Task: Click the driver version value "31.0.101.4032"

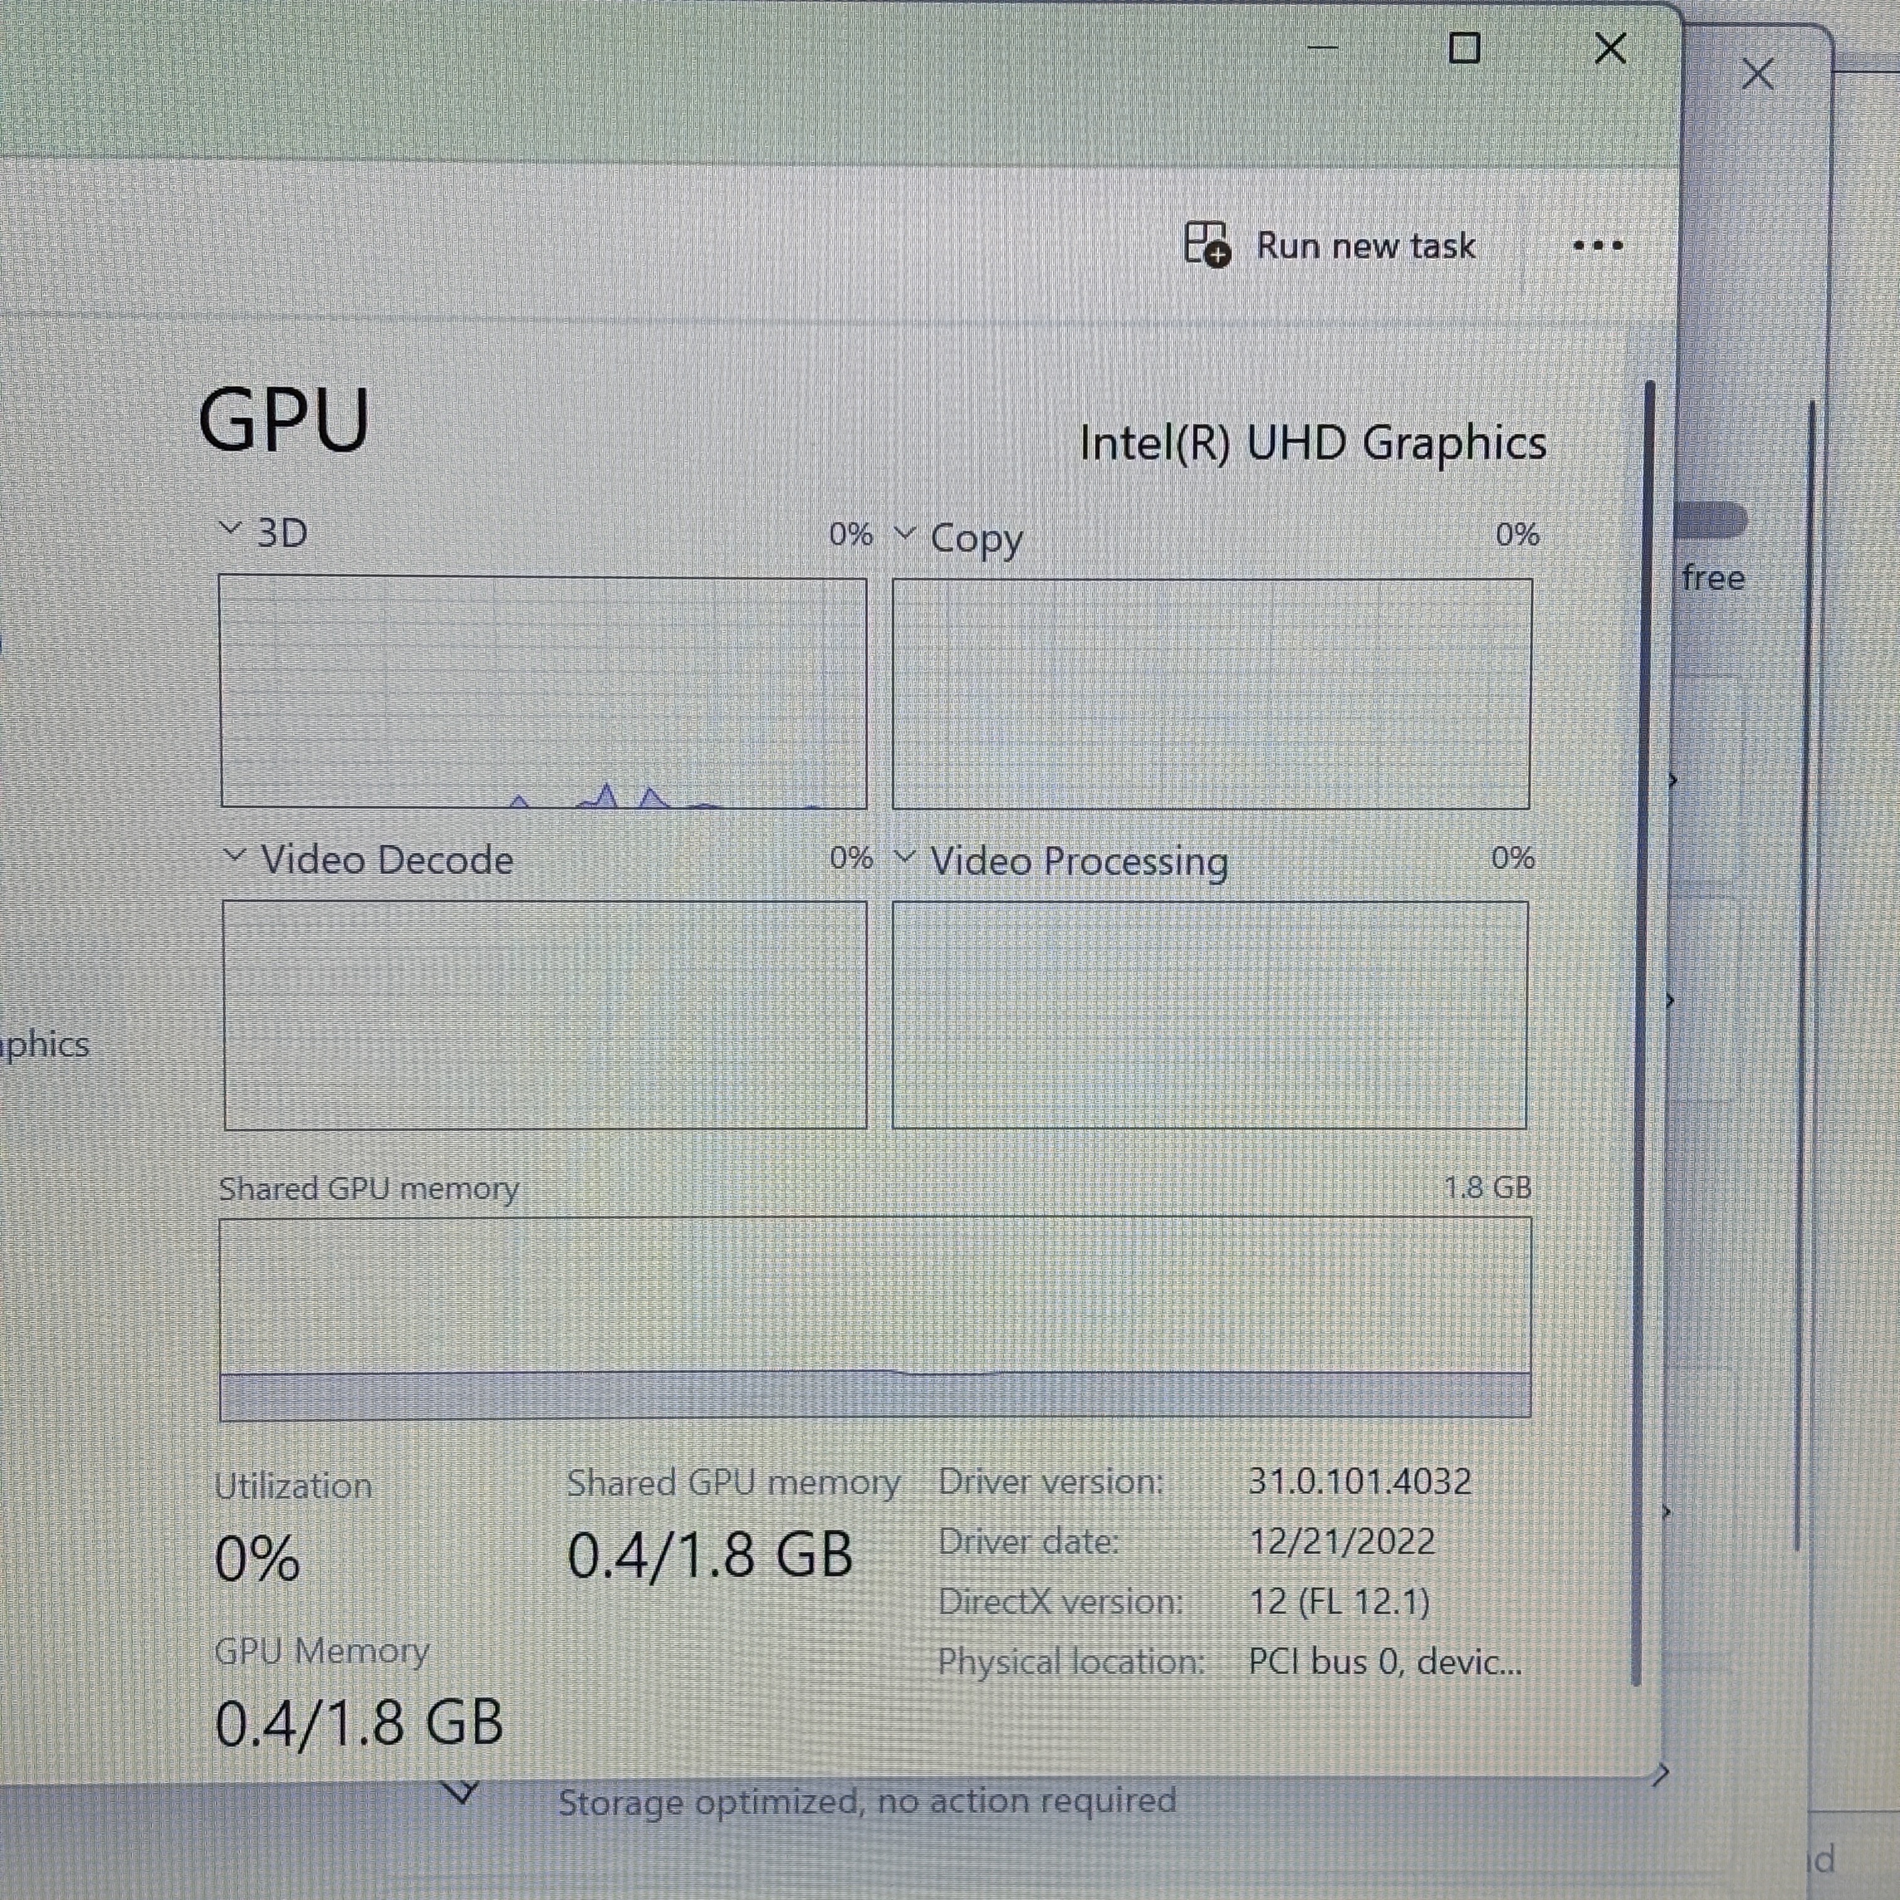Action: (1360, 1481)
